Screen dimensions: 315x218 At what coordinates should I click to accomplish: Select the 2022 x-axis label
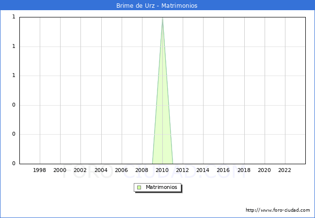click(284, 170)
